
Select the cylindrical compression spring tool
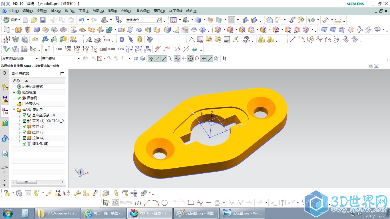(122, 39)
